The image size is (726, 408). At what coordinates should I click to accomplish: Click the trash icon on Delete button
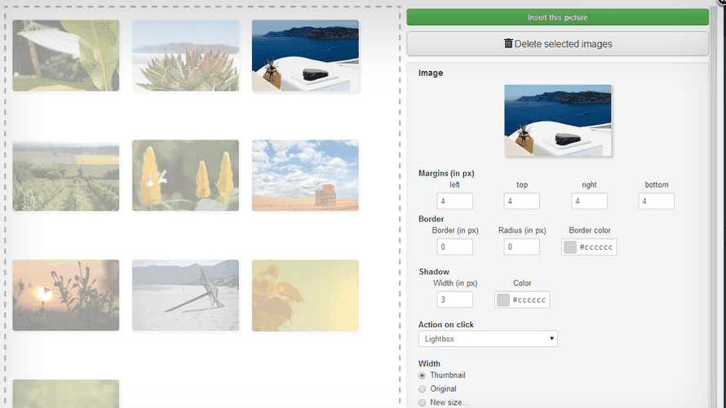point(509,44)
